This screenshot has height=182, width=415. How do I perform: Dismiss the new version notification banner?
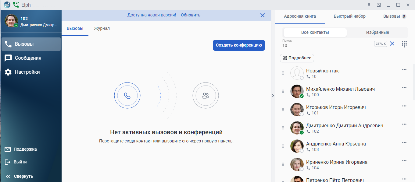coord(263,15)
